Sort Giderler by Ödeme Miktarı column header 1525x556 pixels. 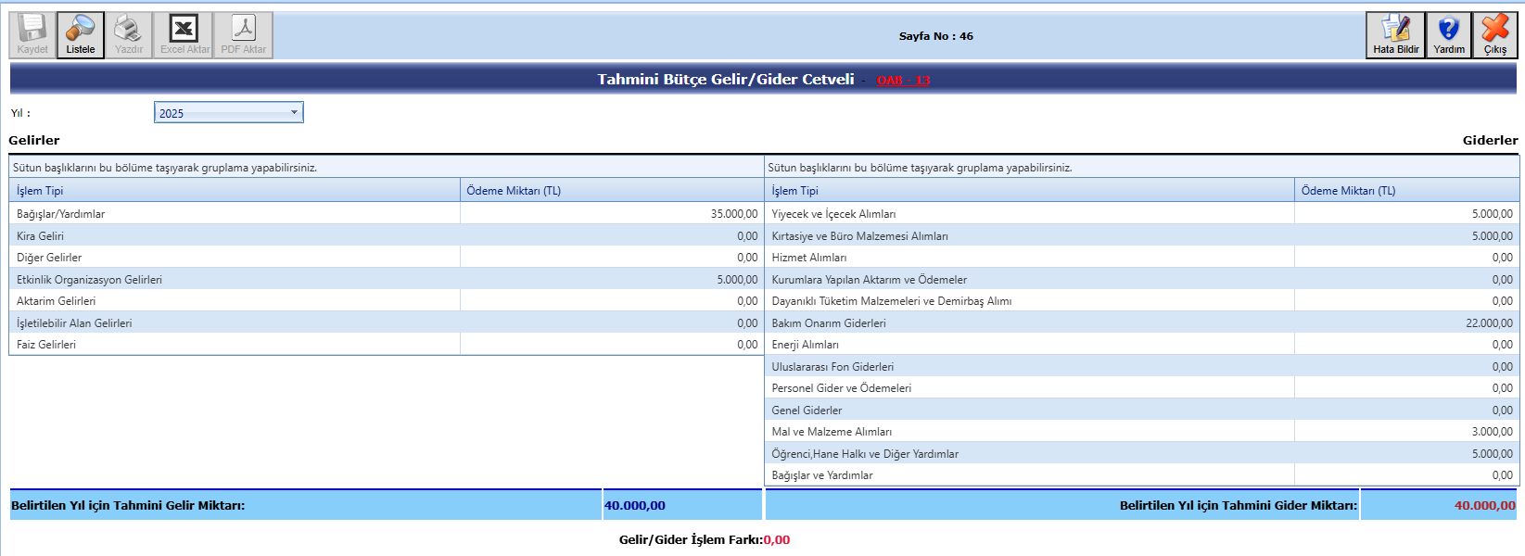1348,191
